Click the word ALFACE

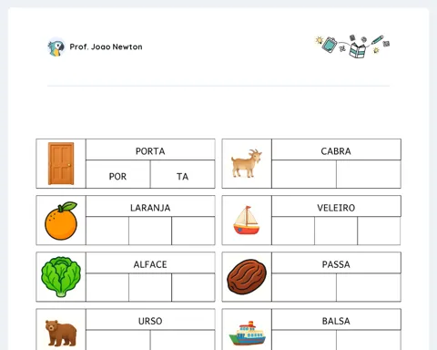pyautogui.click(x=150, y=264)
